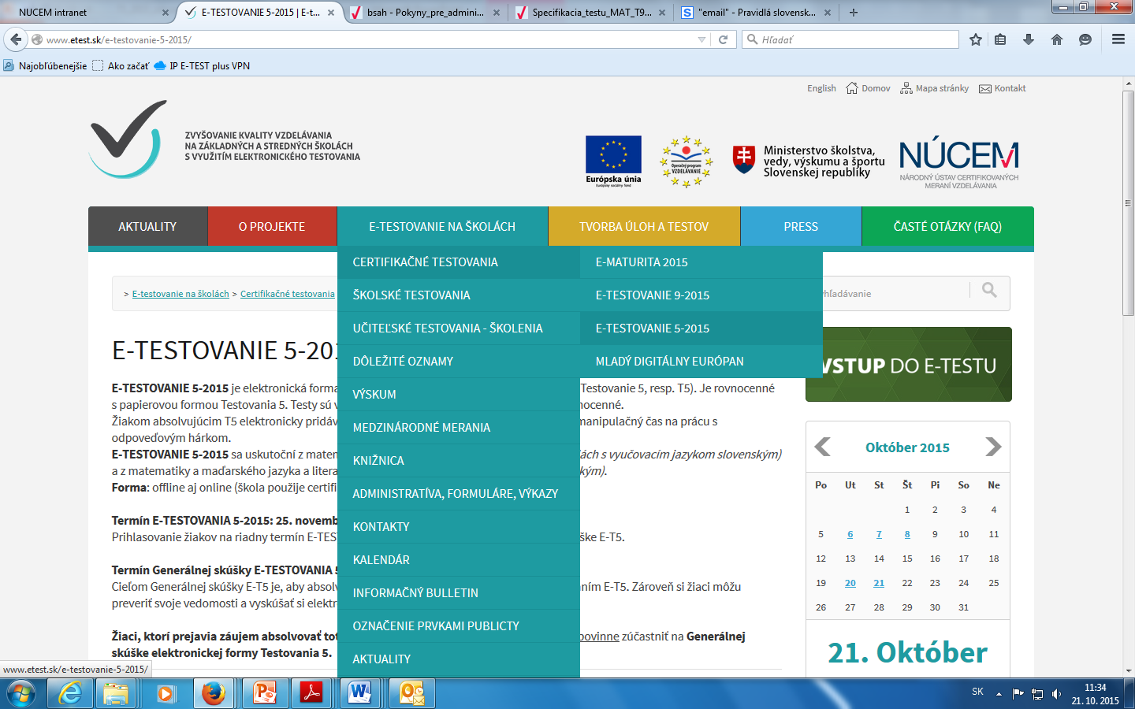Open the Operačný program Vzdelávanie logo
This screenshot has width=1135, height=709.
point(687,161)
